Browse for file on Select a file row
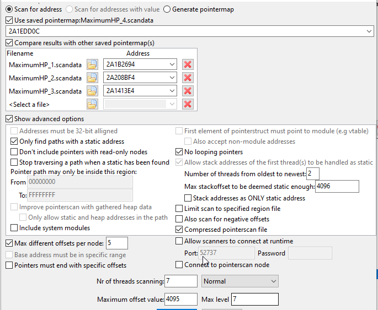The image size is (378, 310). coord(92,105)
